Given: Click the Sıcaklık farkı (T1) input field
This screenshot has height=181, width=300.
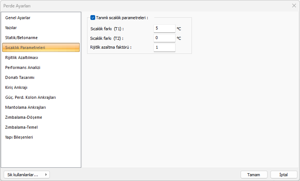Looking at the screenshot, I should point(164,28).
